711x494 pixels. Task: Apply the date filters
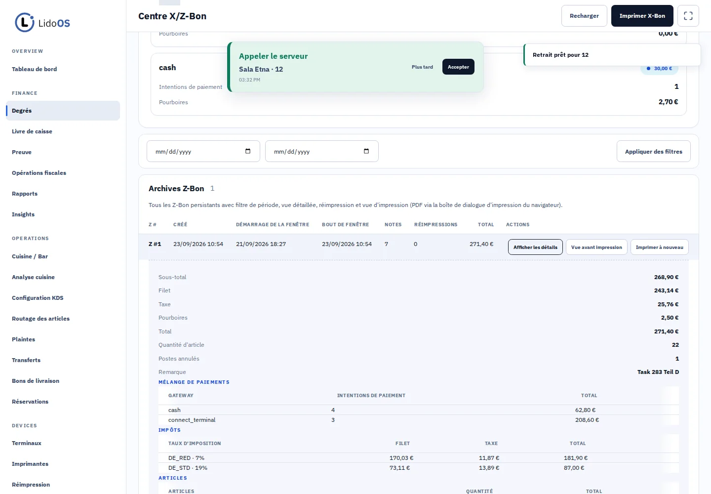(654, 151)
